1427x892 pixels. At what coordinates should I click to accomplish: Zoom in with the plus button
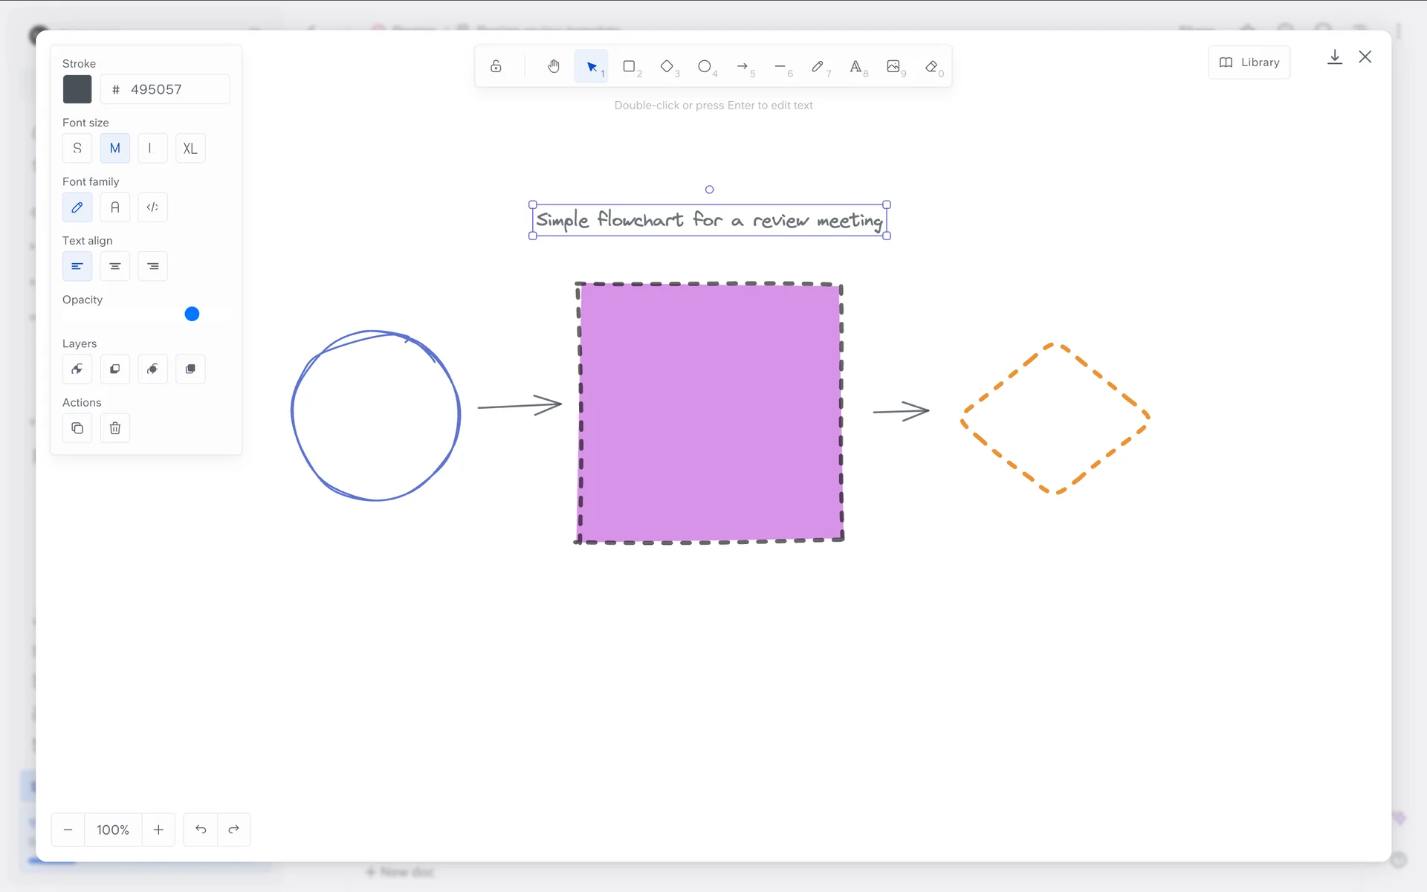pyautogui.click(x=158, y=830)
